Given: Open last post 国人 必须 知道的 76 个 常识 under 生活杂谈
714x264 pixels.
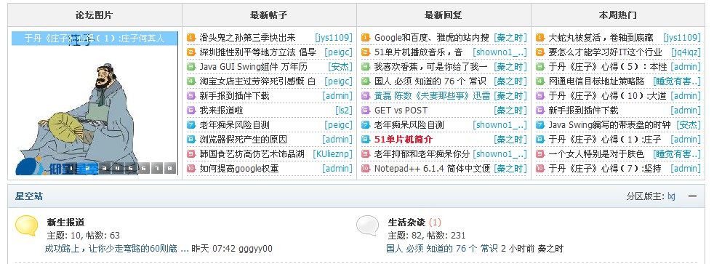Looking at the screenshot, I should point(442,249).
